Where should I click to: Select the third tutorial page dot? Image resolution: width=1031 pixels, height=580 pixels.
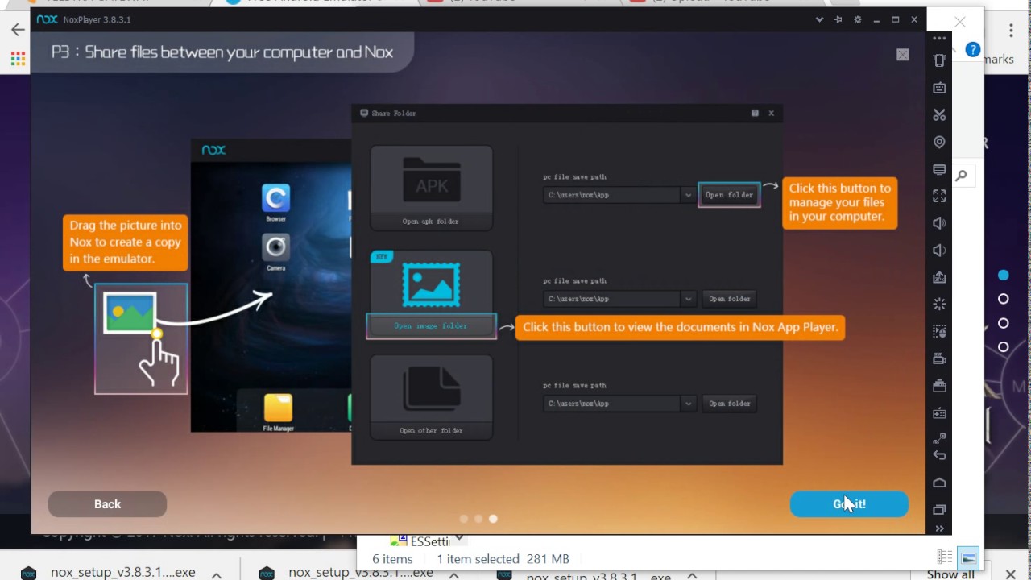(x=493, y=519)
